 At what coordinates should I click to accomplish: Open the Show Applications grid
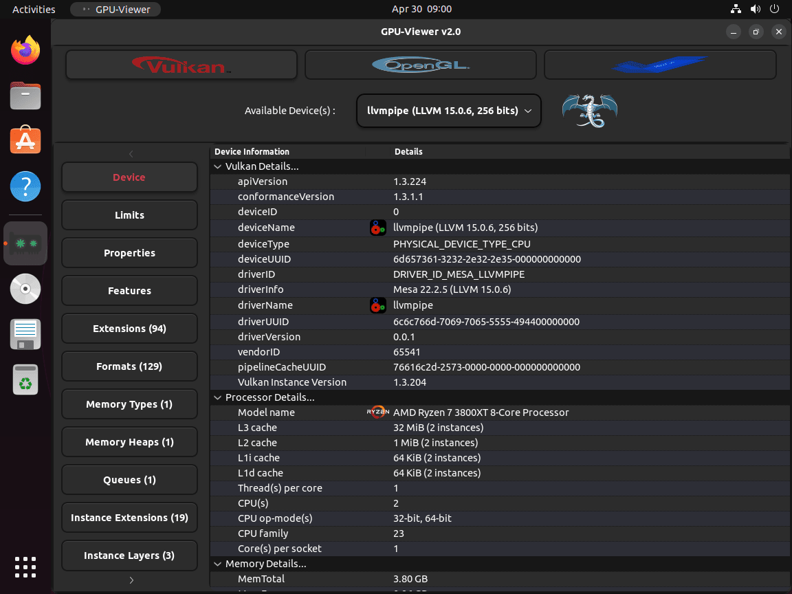pyautogui.click(x=25, y=567)
